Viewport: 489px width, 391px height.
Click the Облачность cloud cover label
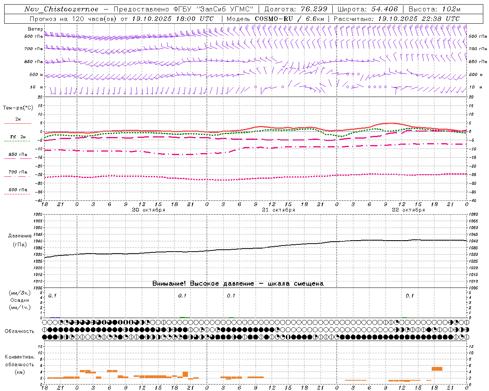(x=19, y=331)
